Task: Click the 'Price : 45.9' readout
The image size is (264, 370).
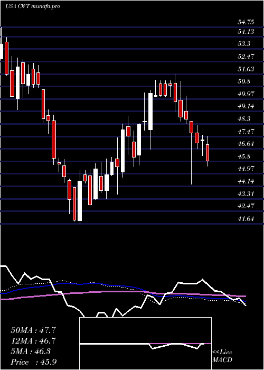Action: 33,362
